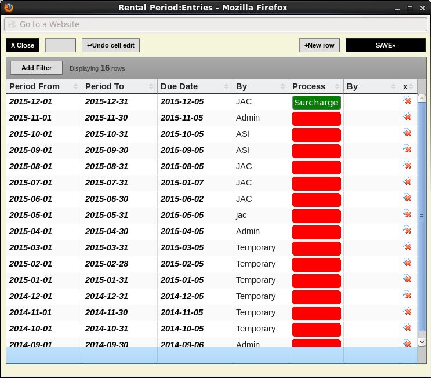Undo the last cell edit

(x=111, y=45)
